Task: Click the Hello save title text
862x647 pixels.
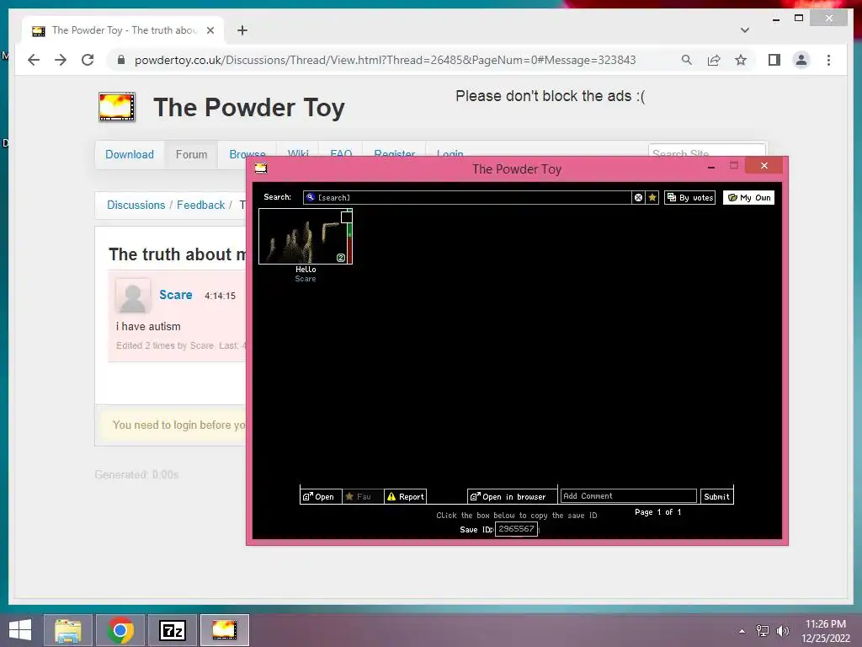Action: [306, 269]
